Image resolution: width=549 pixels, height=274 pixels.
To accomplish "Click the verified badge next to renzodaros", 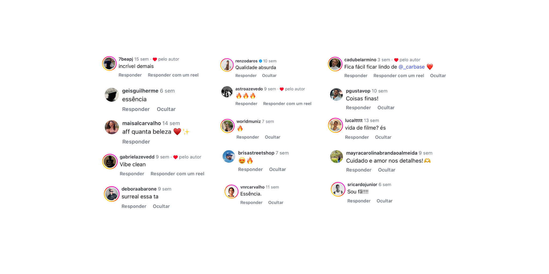I will point(260,61).
